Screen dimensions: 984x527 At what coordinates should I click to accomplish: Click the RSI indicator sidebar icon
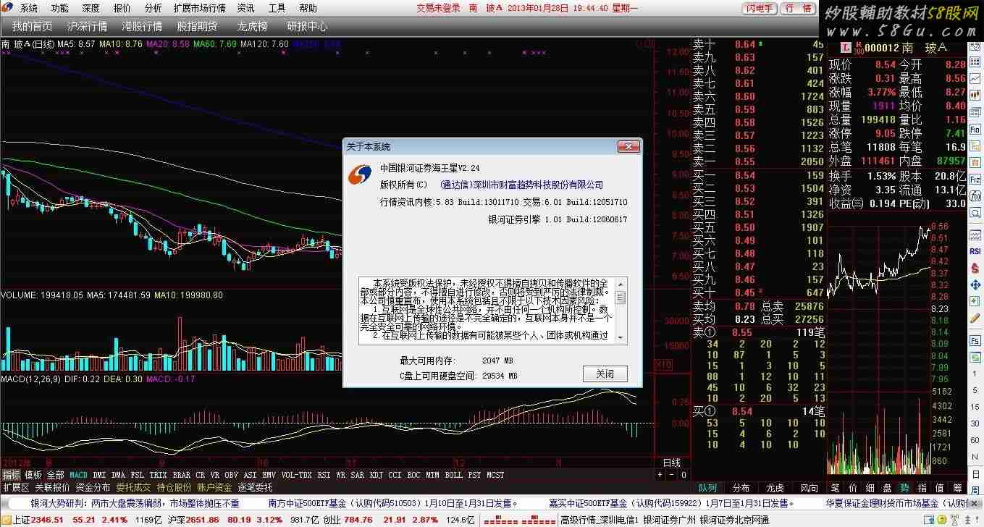[x=975, y=251]
